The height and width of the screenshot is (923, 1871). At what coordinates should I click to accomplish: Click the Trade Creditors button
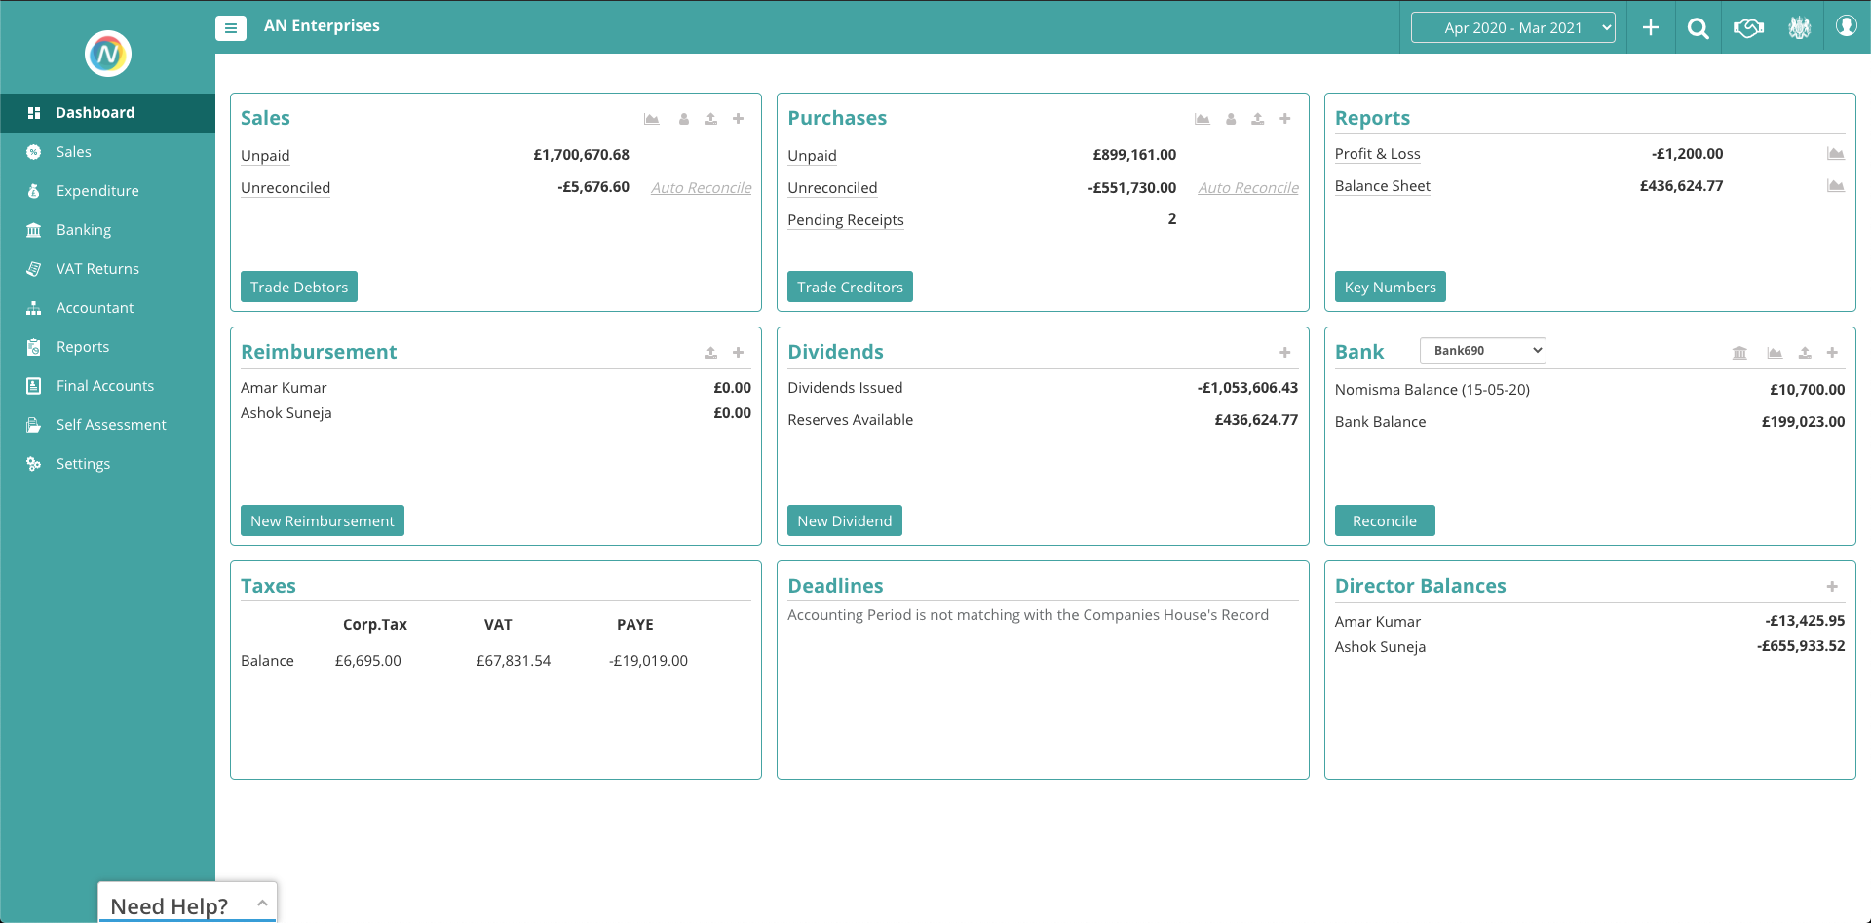click(x=850, y=287)
